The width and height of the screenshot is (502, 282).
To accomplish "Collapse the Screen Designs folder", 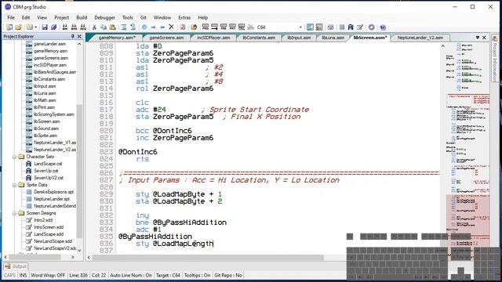I will 14,213.
